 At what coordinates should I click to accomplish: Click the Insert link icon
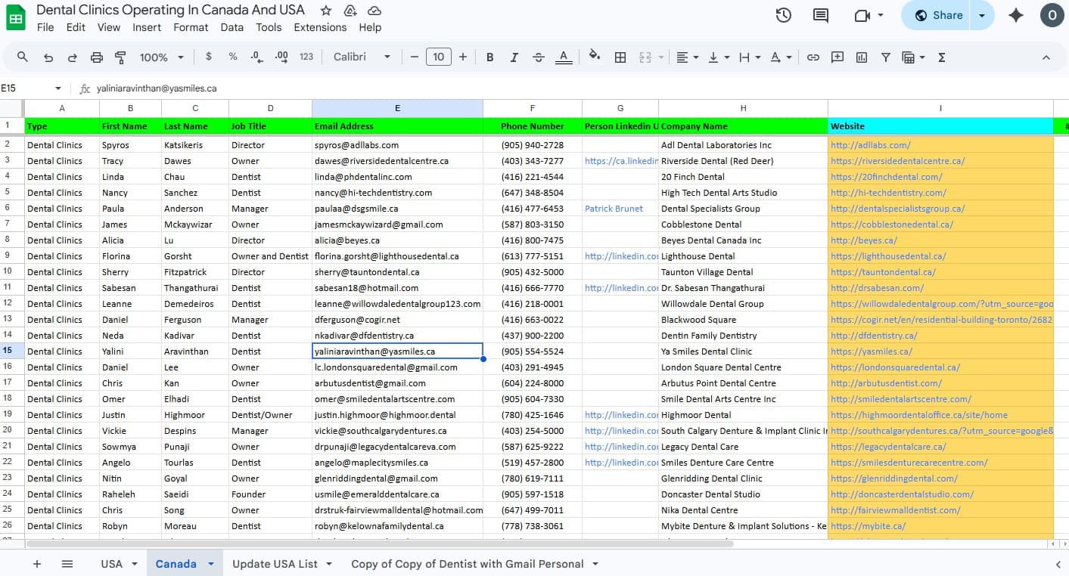coord(813,57)
